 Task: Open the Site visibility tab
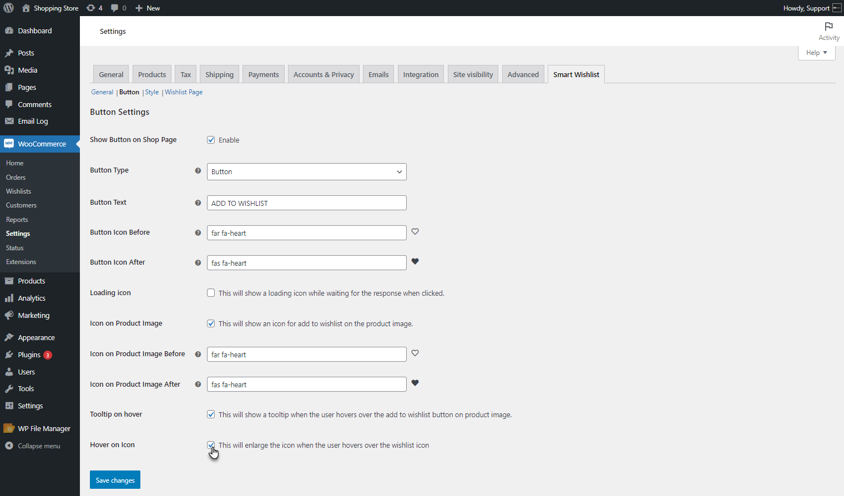(473, 74)
